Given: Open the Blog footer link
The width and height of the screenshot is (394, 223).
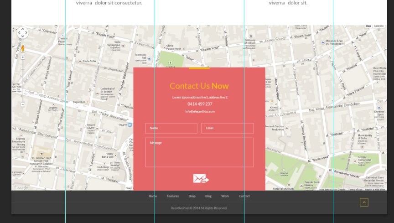Looking at the screenshot, I should pyautogui.click(x=208, y=196).
